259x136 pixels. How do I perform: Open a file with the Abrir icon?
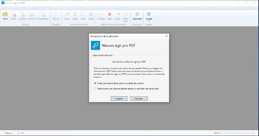click(5, 15)
